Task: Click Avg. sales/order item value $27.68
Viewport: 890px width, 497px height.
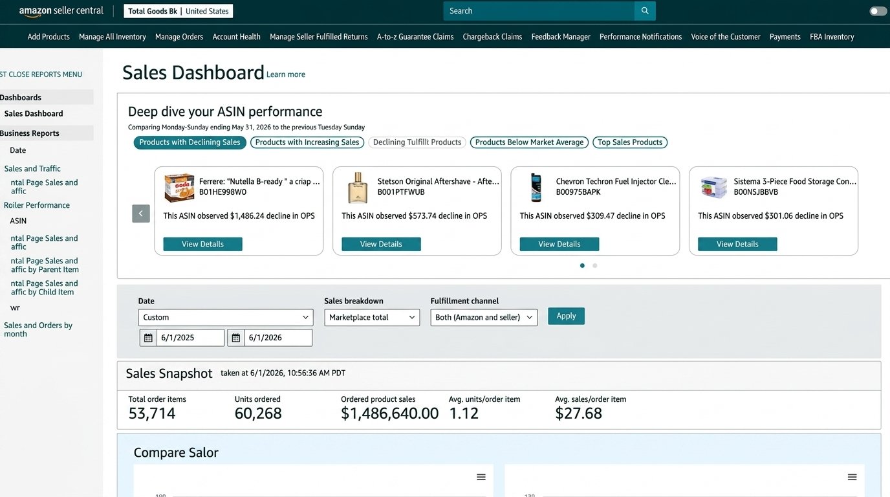Action: [579, 414]
